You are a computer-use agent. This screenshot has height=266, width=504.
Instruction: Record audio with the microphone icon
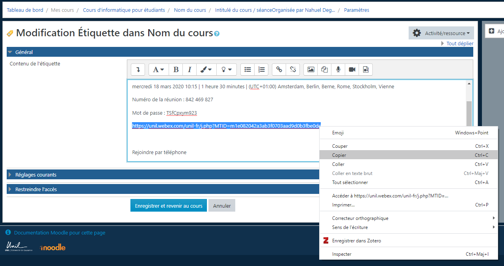tap(338, 69)
